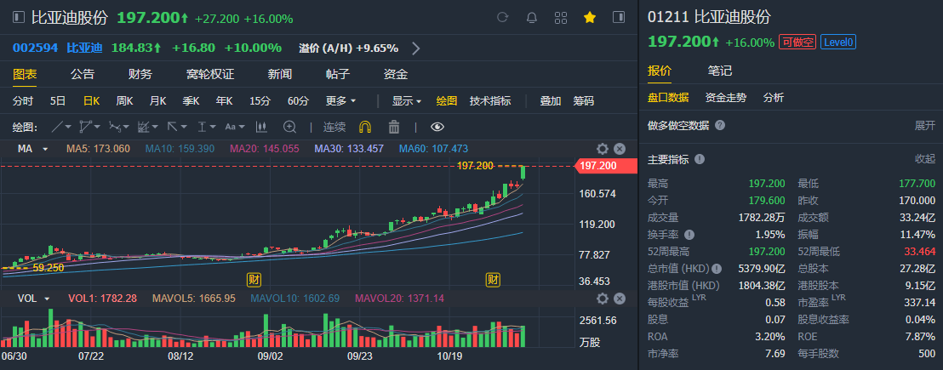Image resolution: width=943 pixels, height=370 pixels.
Task: Click help icon beside 做多做空数据
Action: (720, 126)
